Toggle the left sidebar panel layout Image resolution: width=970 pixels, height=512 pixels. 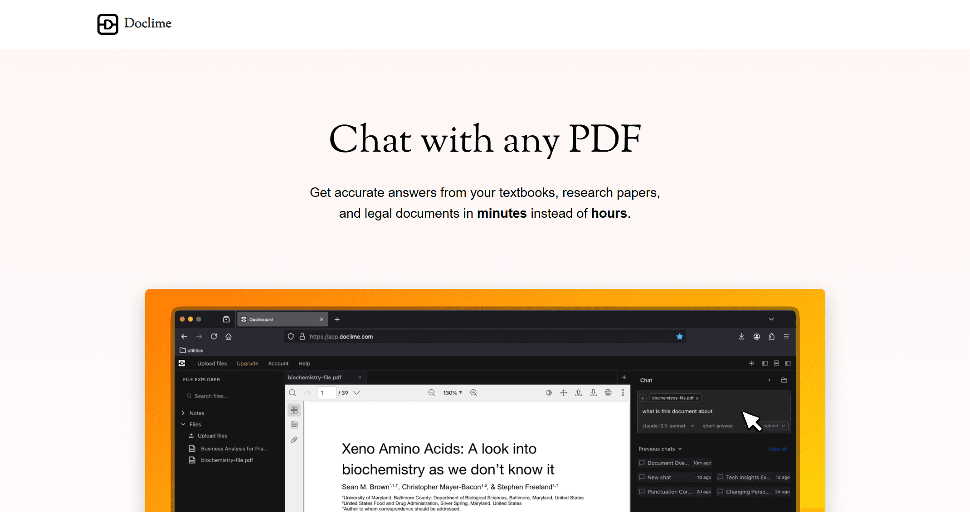coord(765,363)
